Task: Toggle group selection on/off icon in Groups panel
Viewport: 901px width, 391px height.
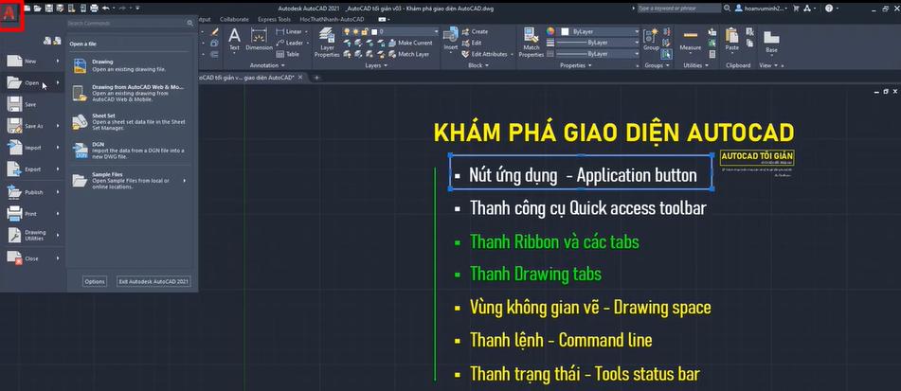Action: 667,54
